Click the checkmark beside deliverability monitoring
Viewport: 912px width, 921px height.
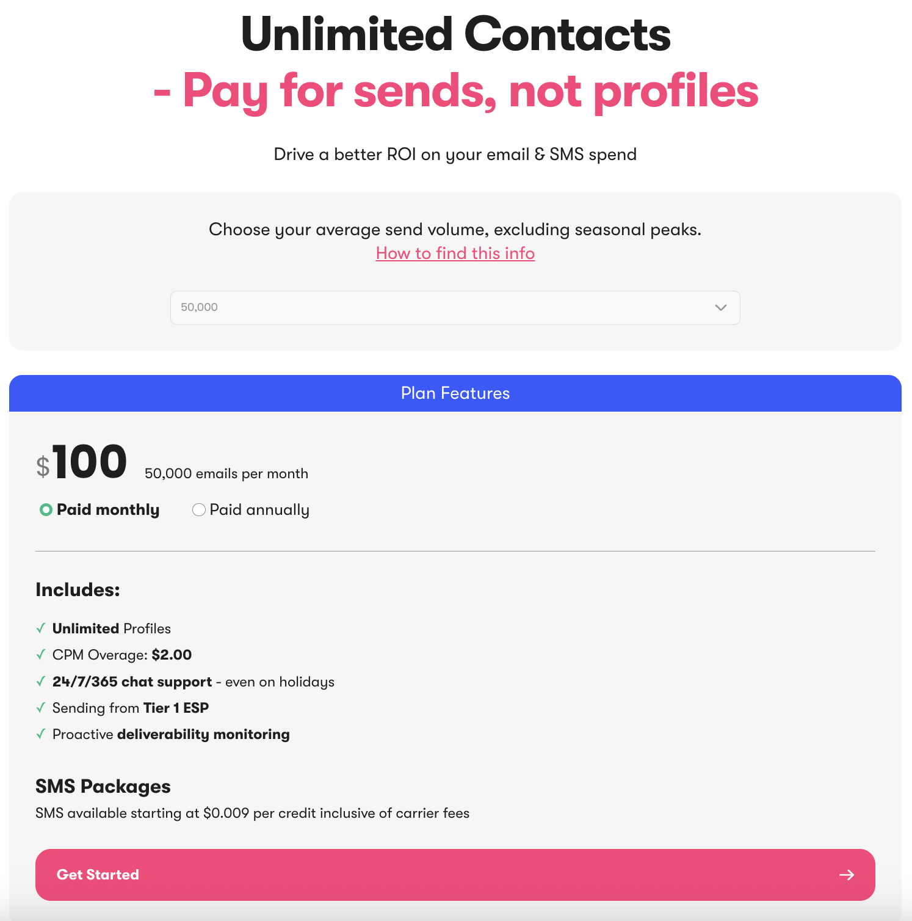click(x=42, y=734)
